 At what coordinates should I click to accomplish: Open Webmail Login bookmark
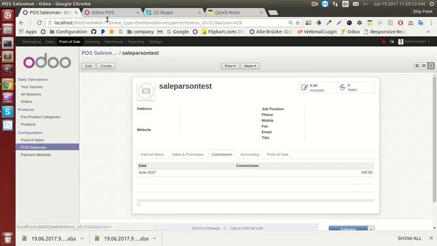[x=317, y=32]
